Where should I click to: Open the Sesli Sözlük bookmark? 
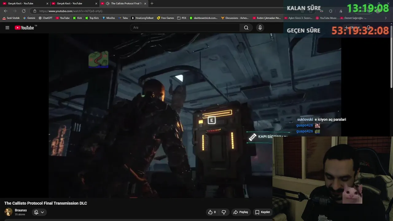(x=11, y=18)
